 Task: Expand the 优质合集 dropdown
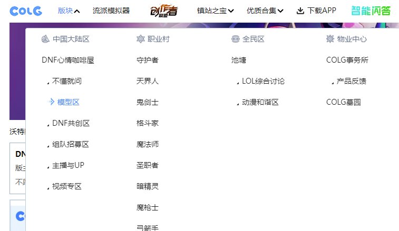[x=265, y=11]
